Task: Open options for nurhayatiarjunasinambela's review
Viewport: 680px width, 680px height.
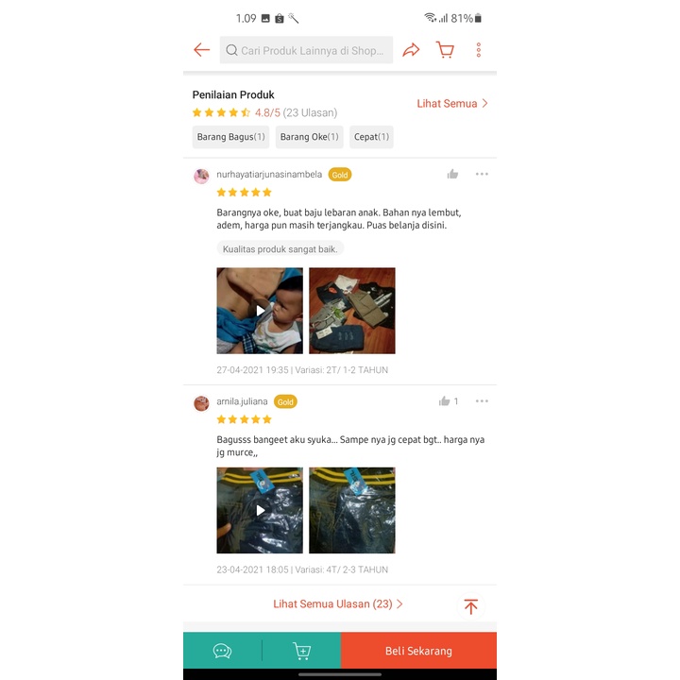Action: 482,174
